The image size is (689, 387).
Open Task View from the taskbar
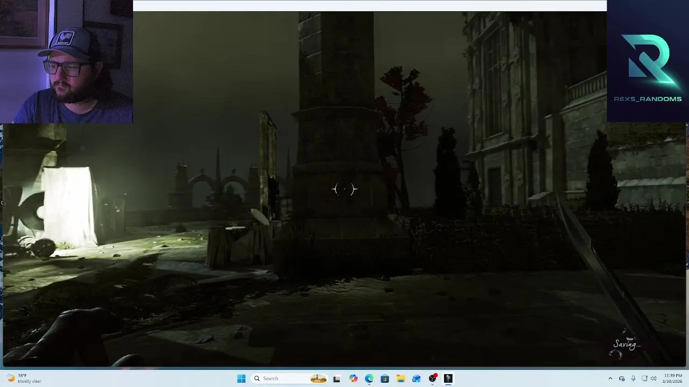pyautogui.click(x=336, y=378)
